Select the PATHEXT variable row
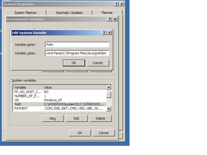Screen dimensions: 207x155 59,109
